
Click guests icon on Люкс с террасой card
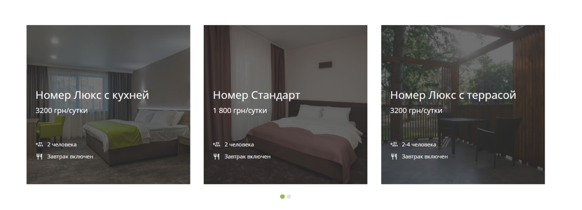click(394, 145)
